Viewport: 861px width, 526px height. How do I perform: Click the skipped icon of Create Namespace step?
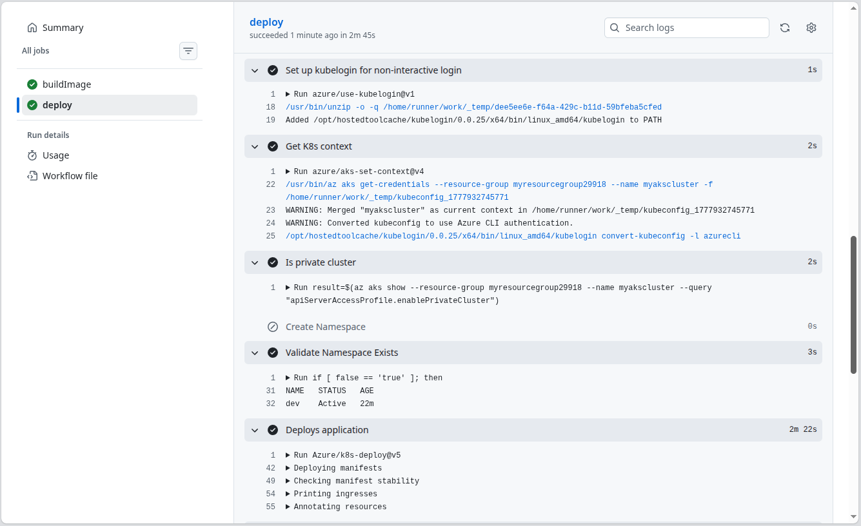click(273, 327)
